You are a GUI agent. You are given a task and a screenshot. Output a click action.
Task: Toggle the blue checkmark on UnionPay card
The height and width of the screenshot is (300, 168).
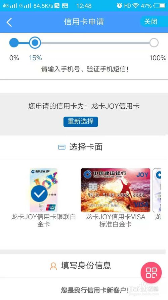coord(39,194)
